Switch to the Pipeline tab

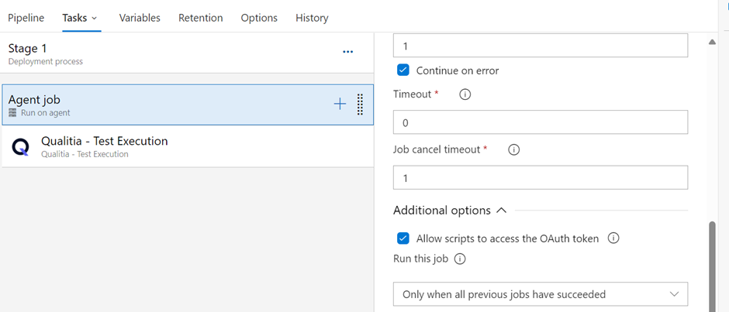26,18
